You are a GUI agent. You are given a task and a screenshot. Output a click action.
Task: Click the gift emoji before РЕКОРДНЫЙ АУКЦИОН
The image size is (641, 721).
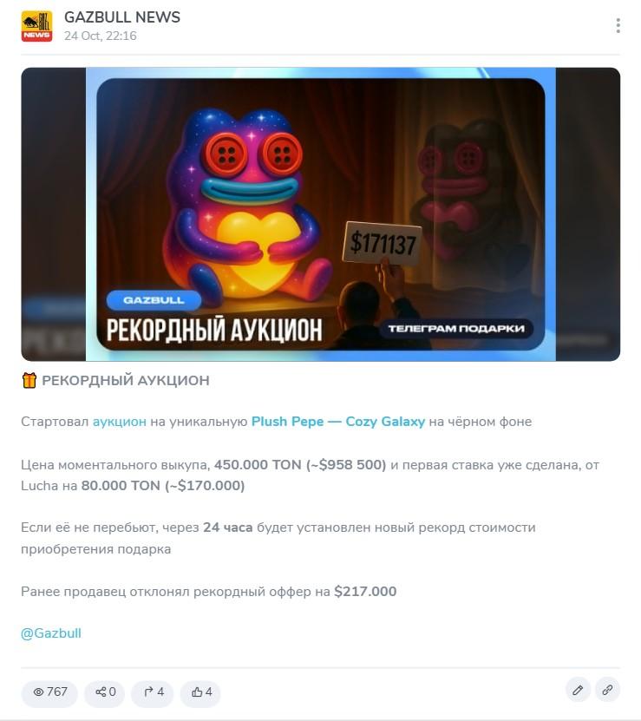[x=29, y=380]
